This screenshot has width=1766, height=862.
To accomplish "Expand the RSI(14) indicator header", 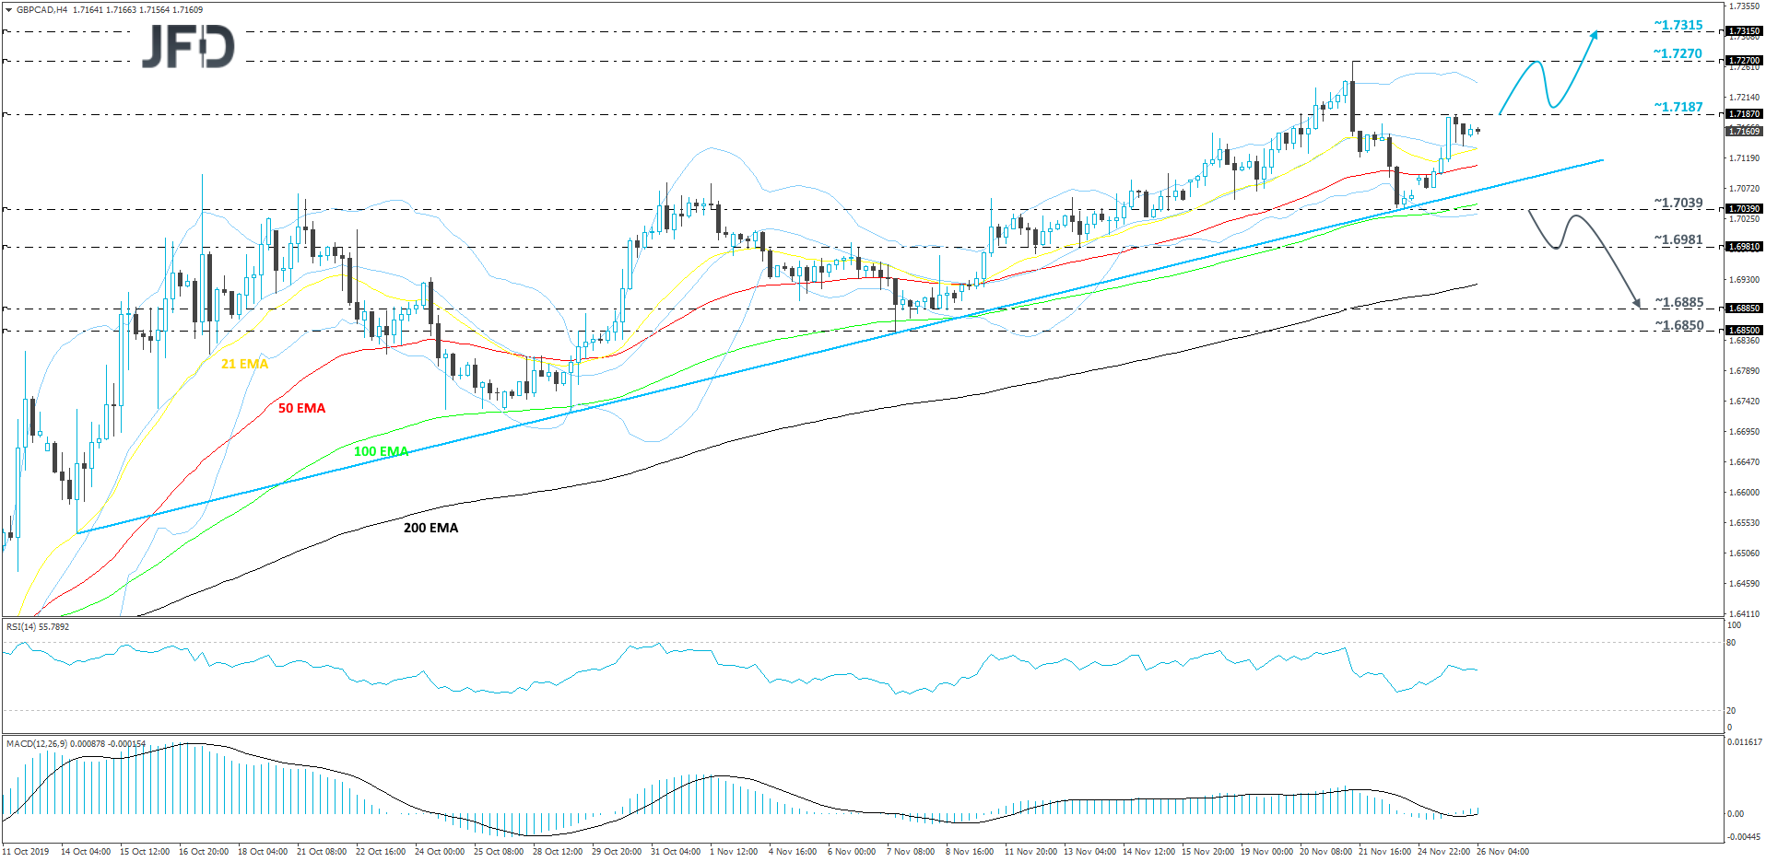I will click(37, 626).
